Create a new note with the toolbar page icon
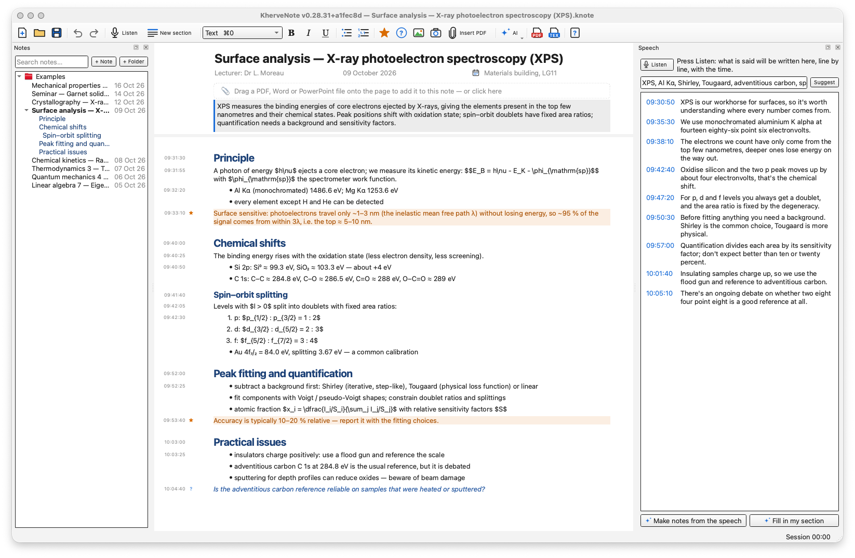 (x=22, y=33)
